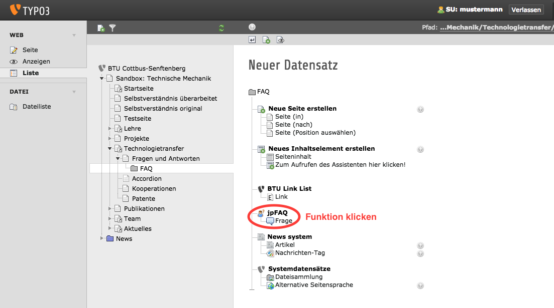Click help icon beside Alternative Seitensprache
Screen dimensions: 554x308
420,285
